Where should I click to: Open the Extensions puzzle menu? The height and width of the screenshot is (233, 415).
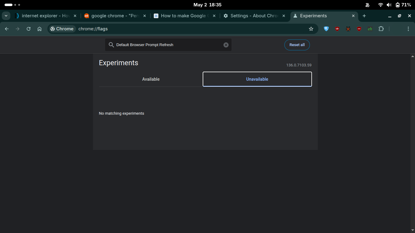(x=381, y=29)
